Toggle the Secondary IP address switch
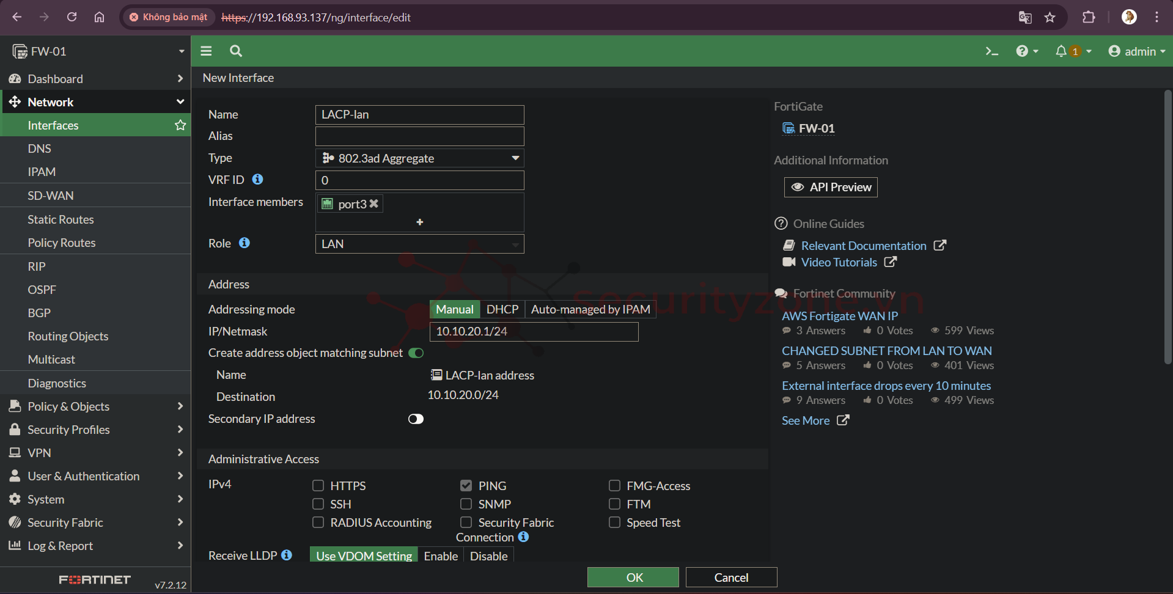This screenshot has width=1173, height=594. coord(416,419)
